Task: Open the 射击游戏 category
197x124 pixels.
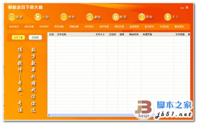Action: click(14, 27)
